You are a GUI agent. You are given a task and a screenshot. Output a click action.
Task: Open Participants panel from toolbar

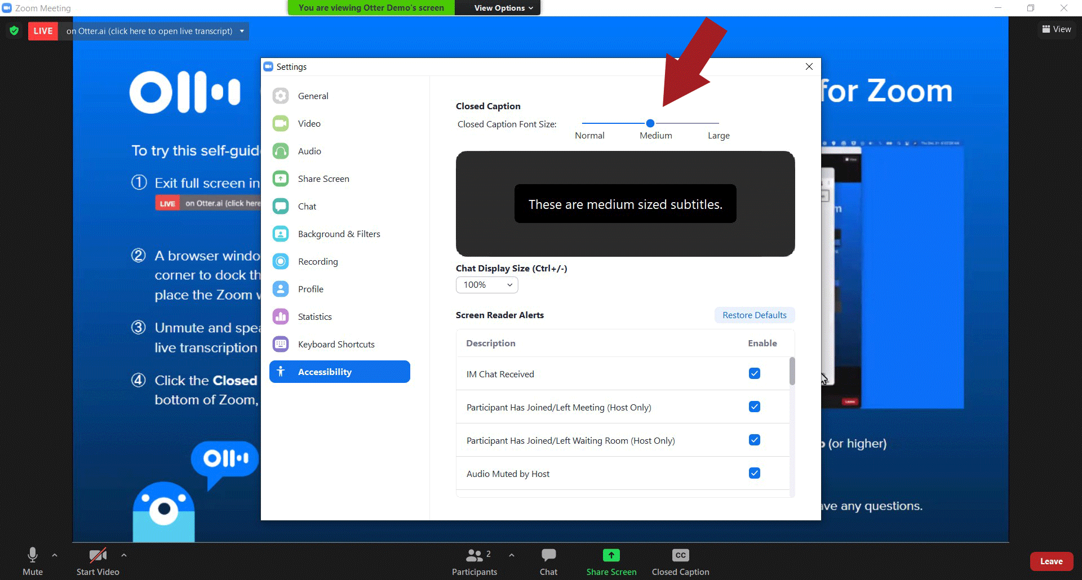475,561
